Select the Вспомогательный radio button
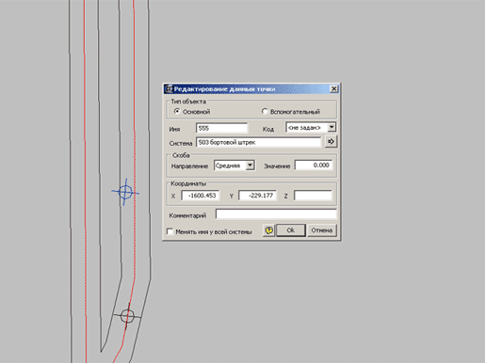The height and width of the screenshot is (363, 485). [265, 111]
